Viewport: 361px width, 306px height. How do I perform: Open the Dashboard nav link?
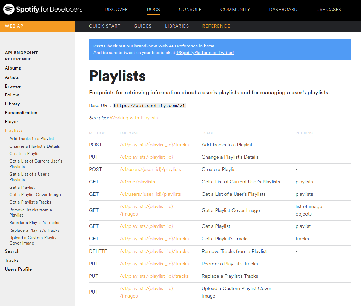283,10
